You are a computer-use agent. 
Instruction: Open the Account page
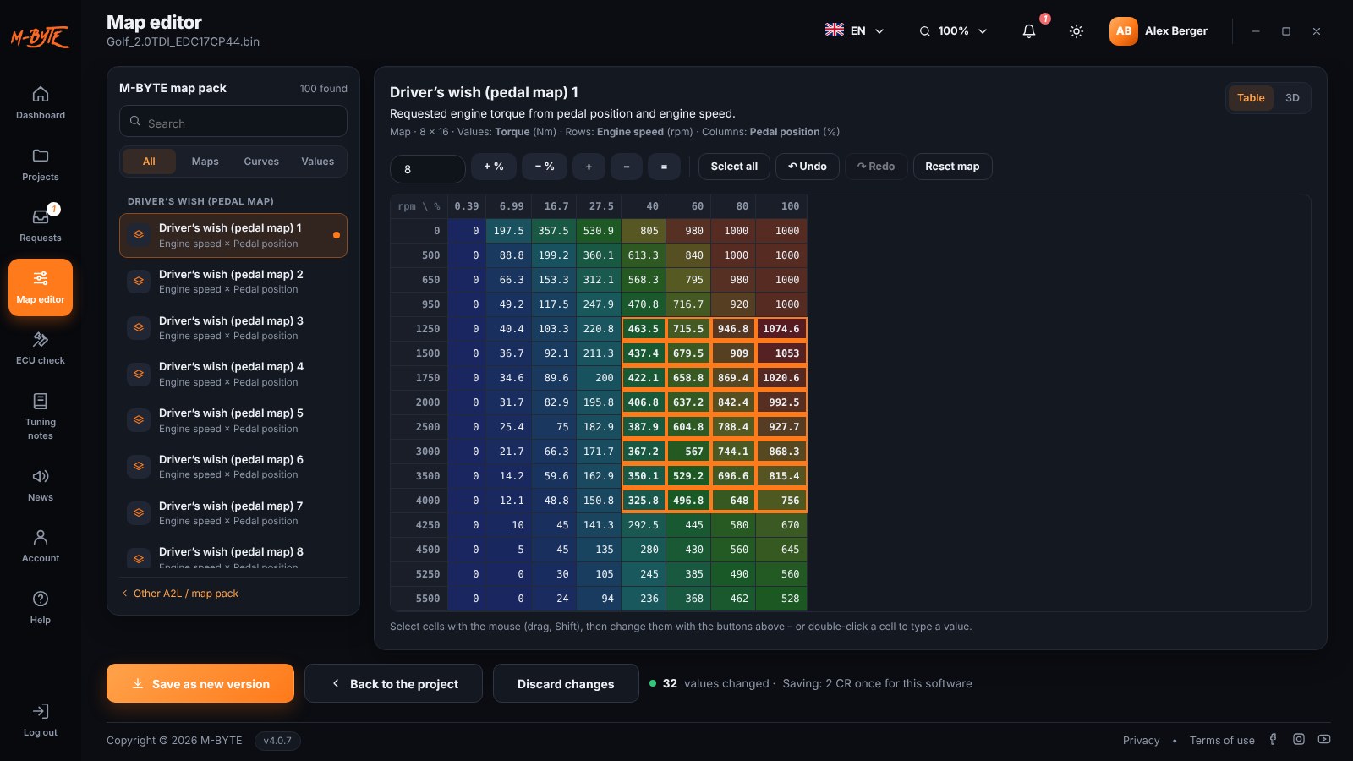41,546
